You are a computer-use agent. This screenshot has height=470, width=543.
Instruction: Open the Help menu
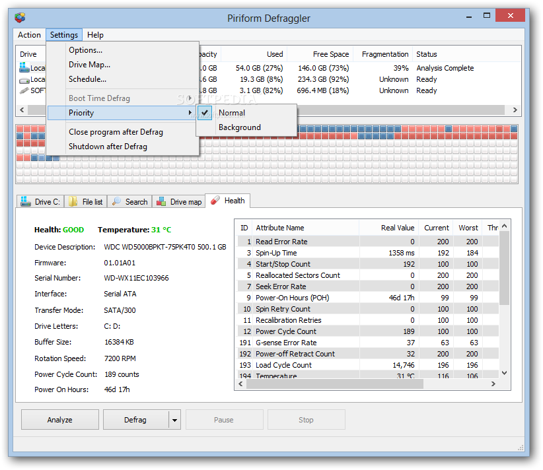[x=95, y=35]
